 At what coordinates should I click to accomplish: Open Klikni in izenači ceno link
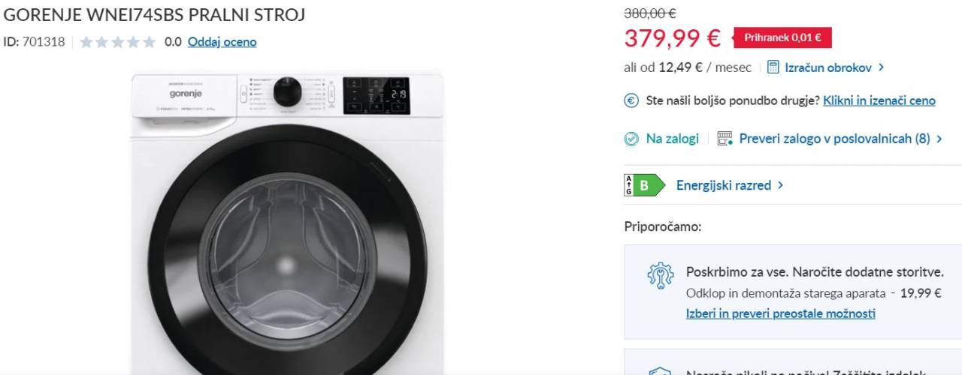pyautogui.click(x=879, y=100)
